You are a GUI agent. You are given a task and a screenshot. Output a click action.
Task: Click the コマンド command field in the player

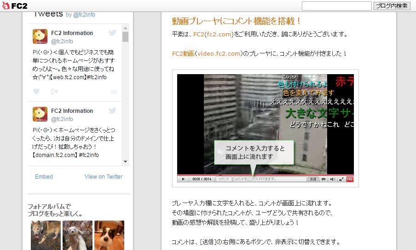pos(224,179)
